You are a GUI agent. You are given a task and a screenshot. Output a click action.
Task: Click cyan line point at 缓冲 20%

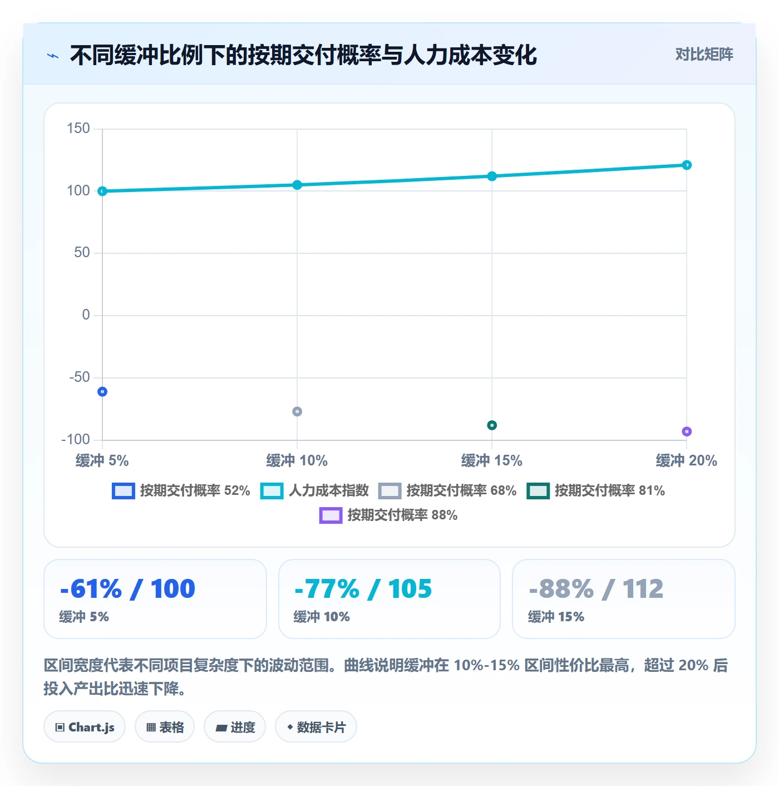pos(687,165)
